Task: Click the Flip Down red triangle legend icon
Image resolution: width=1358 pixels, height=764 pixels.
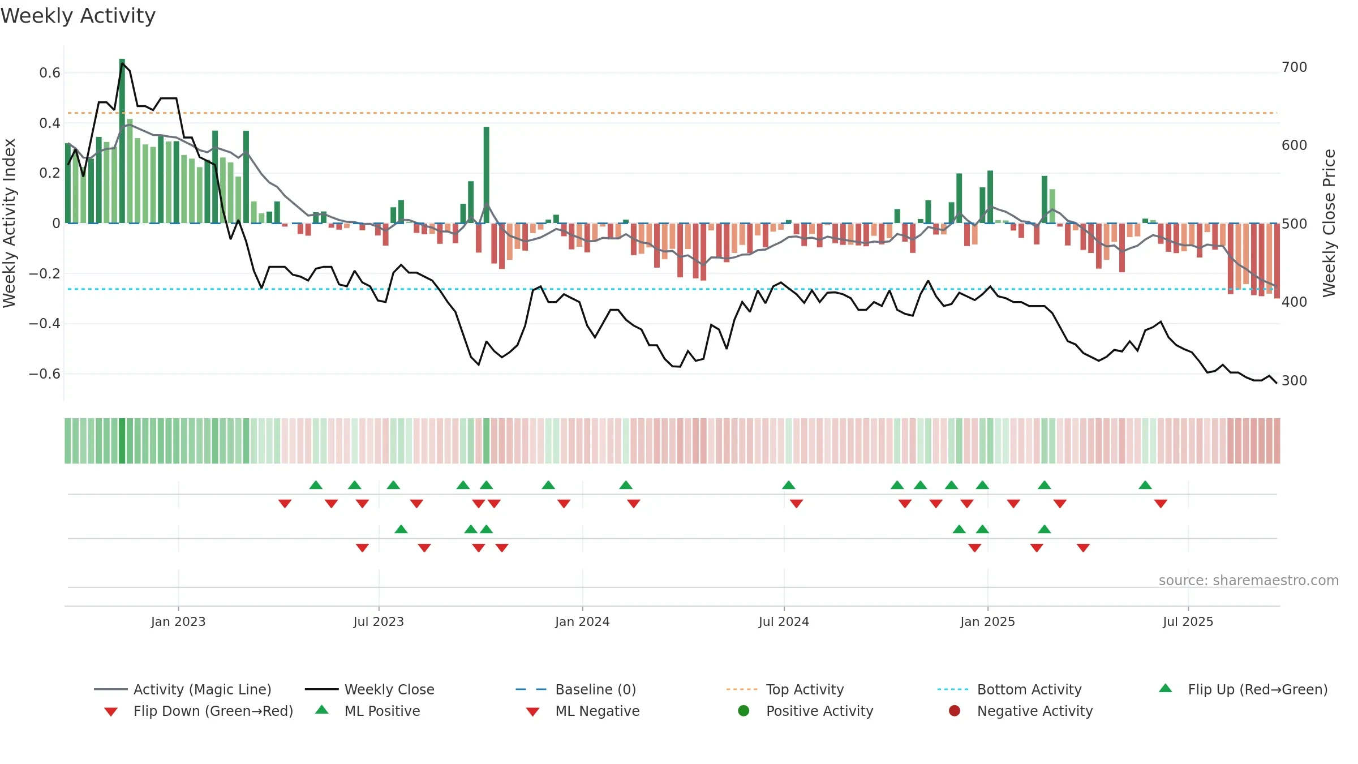Action: tap(111, 712)
